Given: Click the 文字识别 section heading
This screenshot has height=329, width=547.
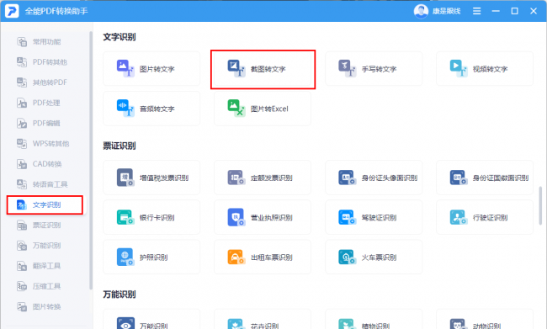Looking at the screenshot, I should click(x=119, y=37).
